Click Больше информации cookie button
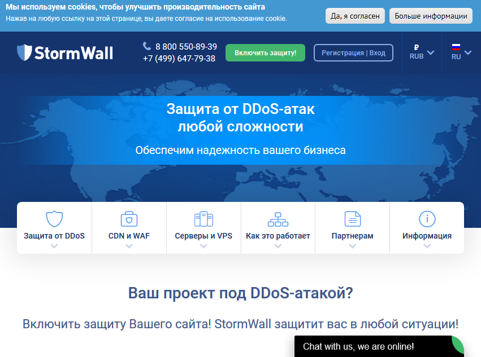481x357 pixels. coord(431,16)
